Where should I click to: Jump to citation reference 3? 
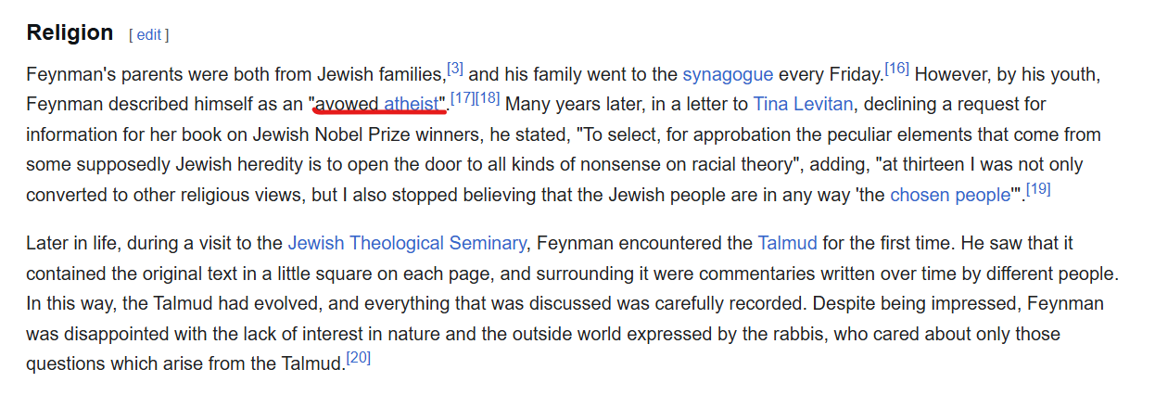(x=455, y=68)
